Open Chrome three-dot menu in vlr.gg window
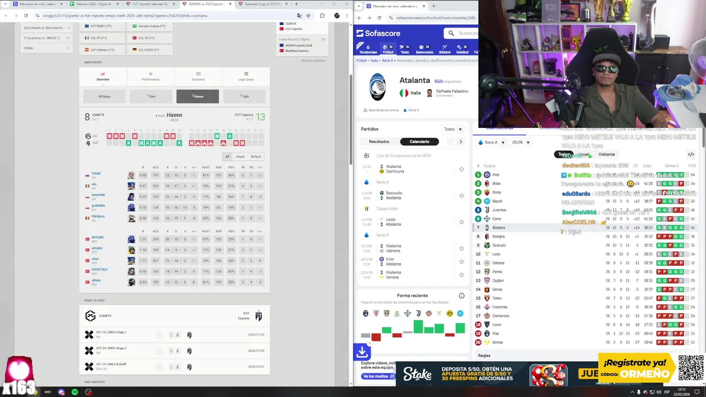 click(347, 15)
